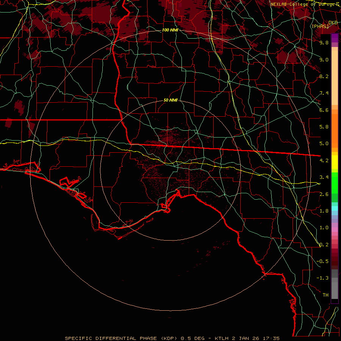
Task: Click the "-0.5" scale value
Action: (322, 261)
